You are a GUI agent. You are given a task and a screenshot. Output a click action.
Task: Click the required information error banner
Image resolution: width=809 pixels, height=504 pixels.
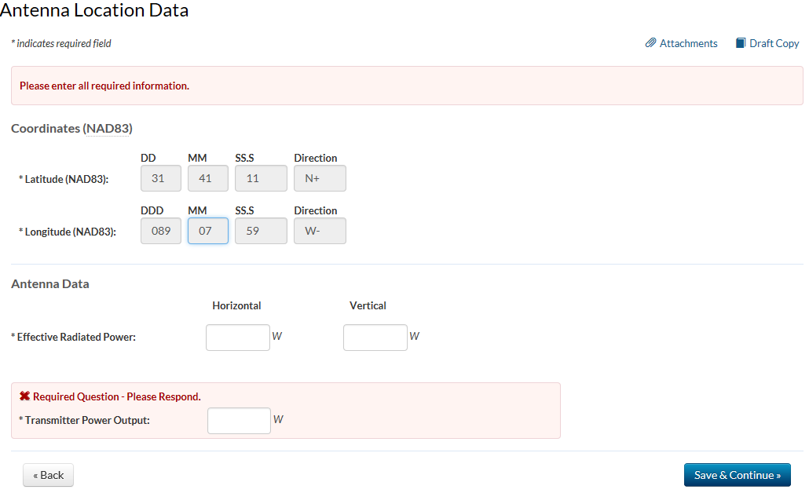click(x=407, y=86)
